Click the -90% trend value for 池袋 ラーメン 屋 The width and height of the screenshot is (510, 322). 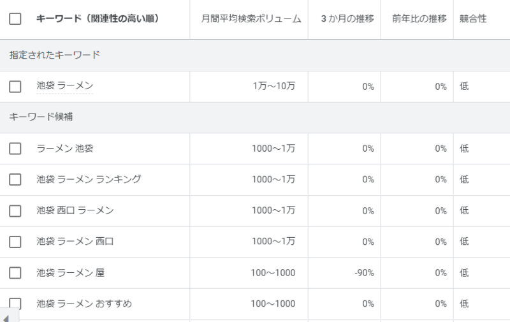click(x=364, y=273)
